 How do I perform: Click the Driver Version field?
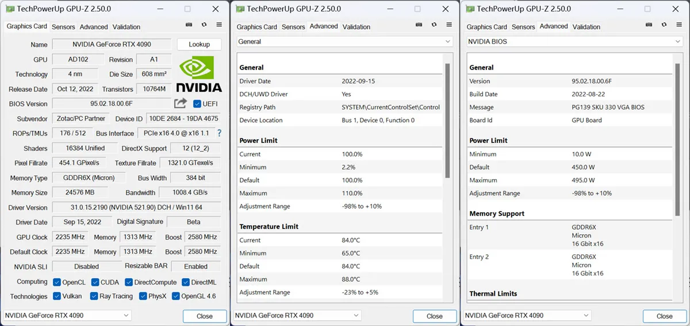pyautogui.click(x=136, y=207)
